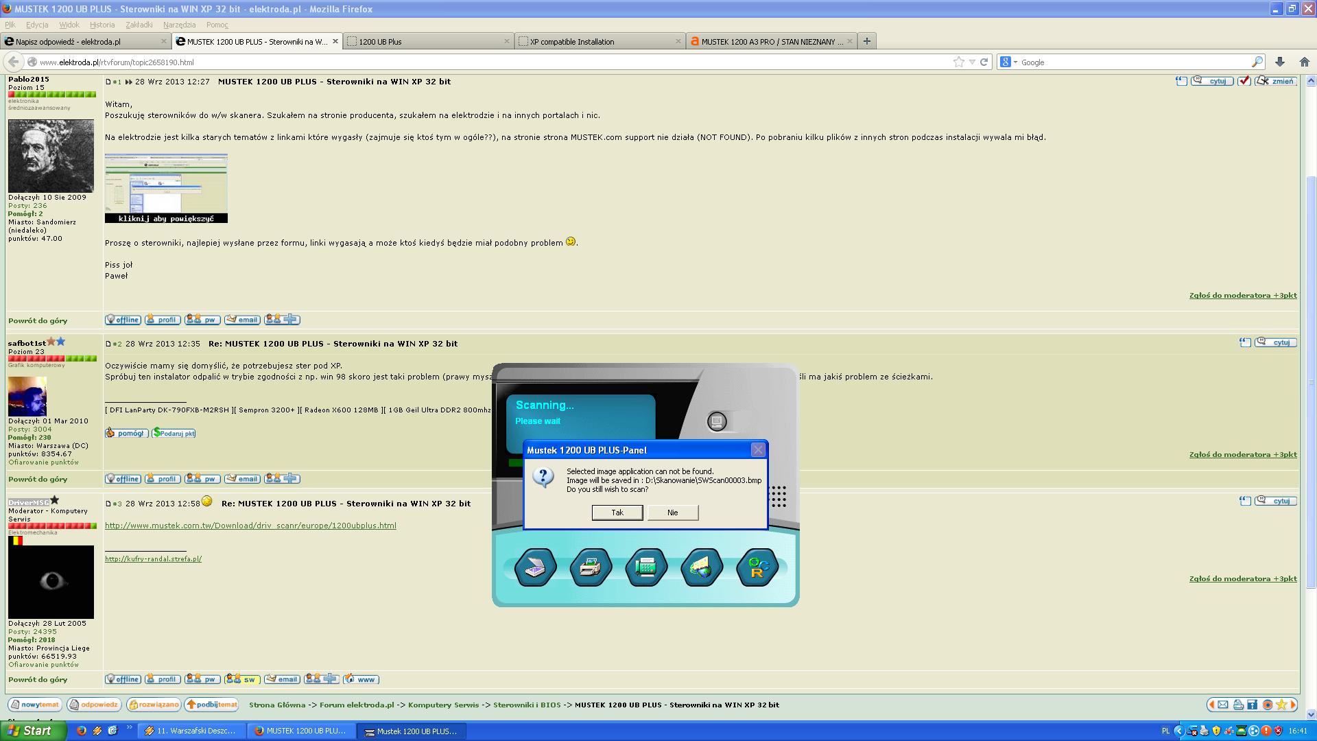Image resolution: width=1317 pixels, height=741 pixels.
Task: Decline scan with the Nie button
Action: [673, 513]
